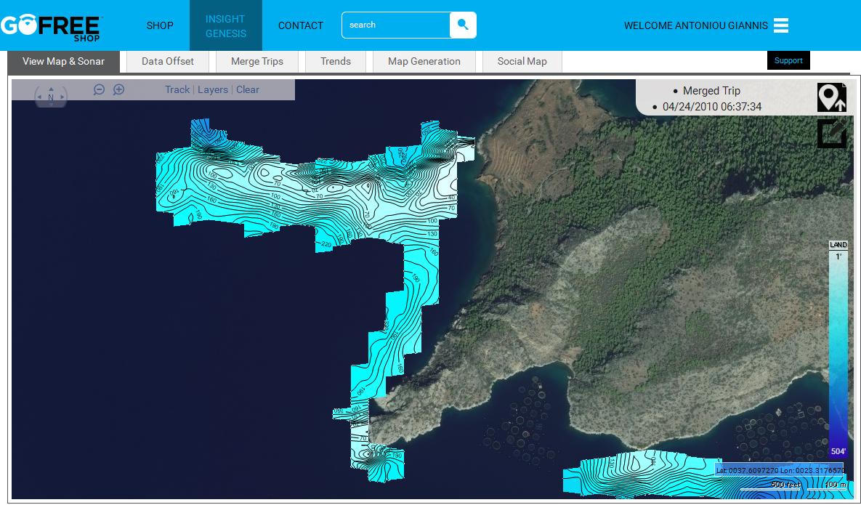The height and width of the screenshot is (505, 861).
Task: Zoom in the map with the plus magnifier
Action: coord(119,89)
